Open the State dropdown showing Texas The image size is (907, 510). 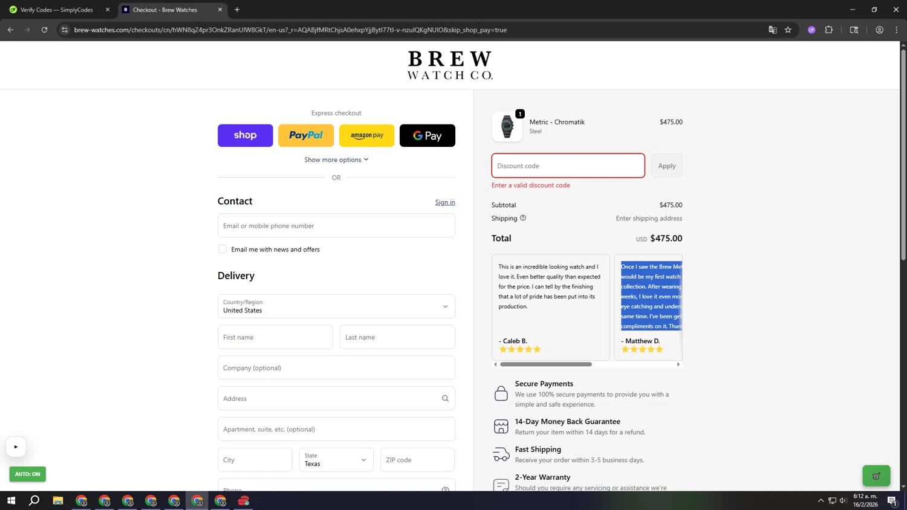336,460
